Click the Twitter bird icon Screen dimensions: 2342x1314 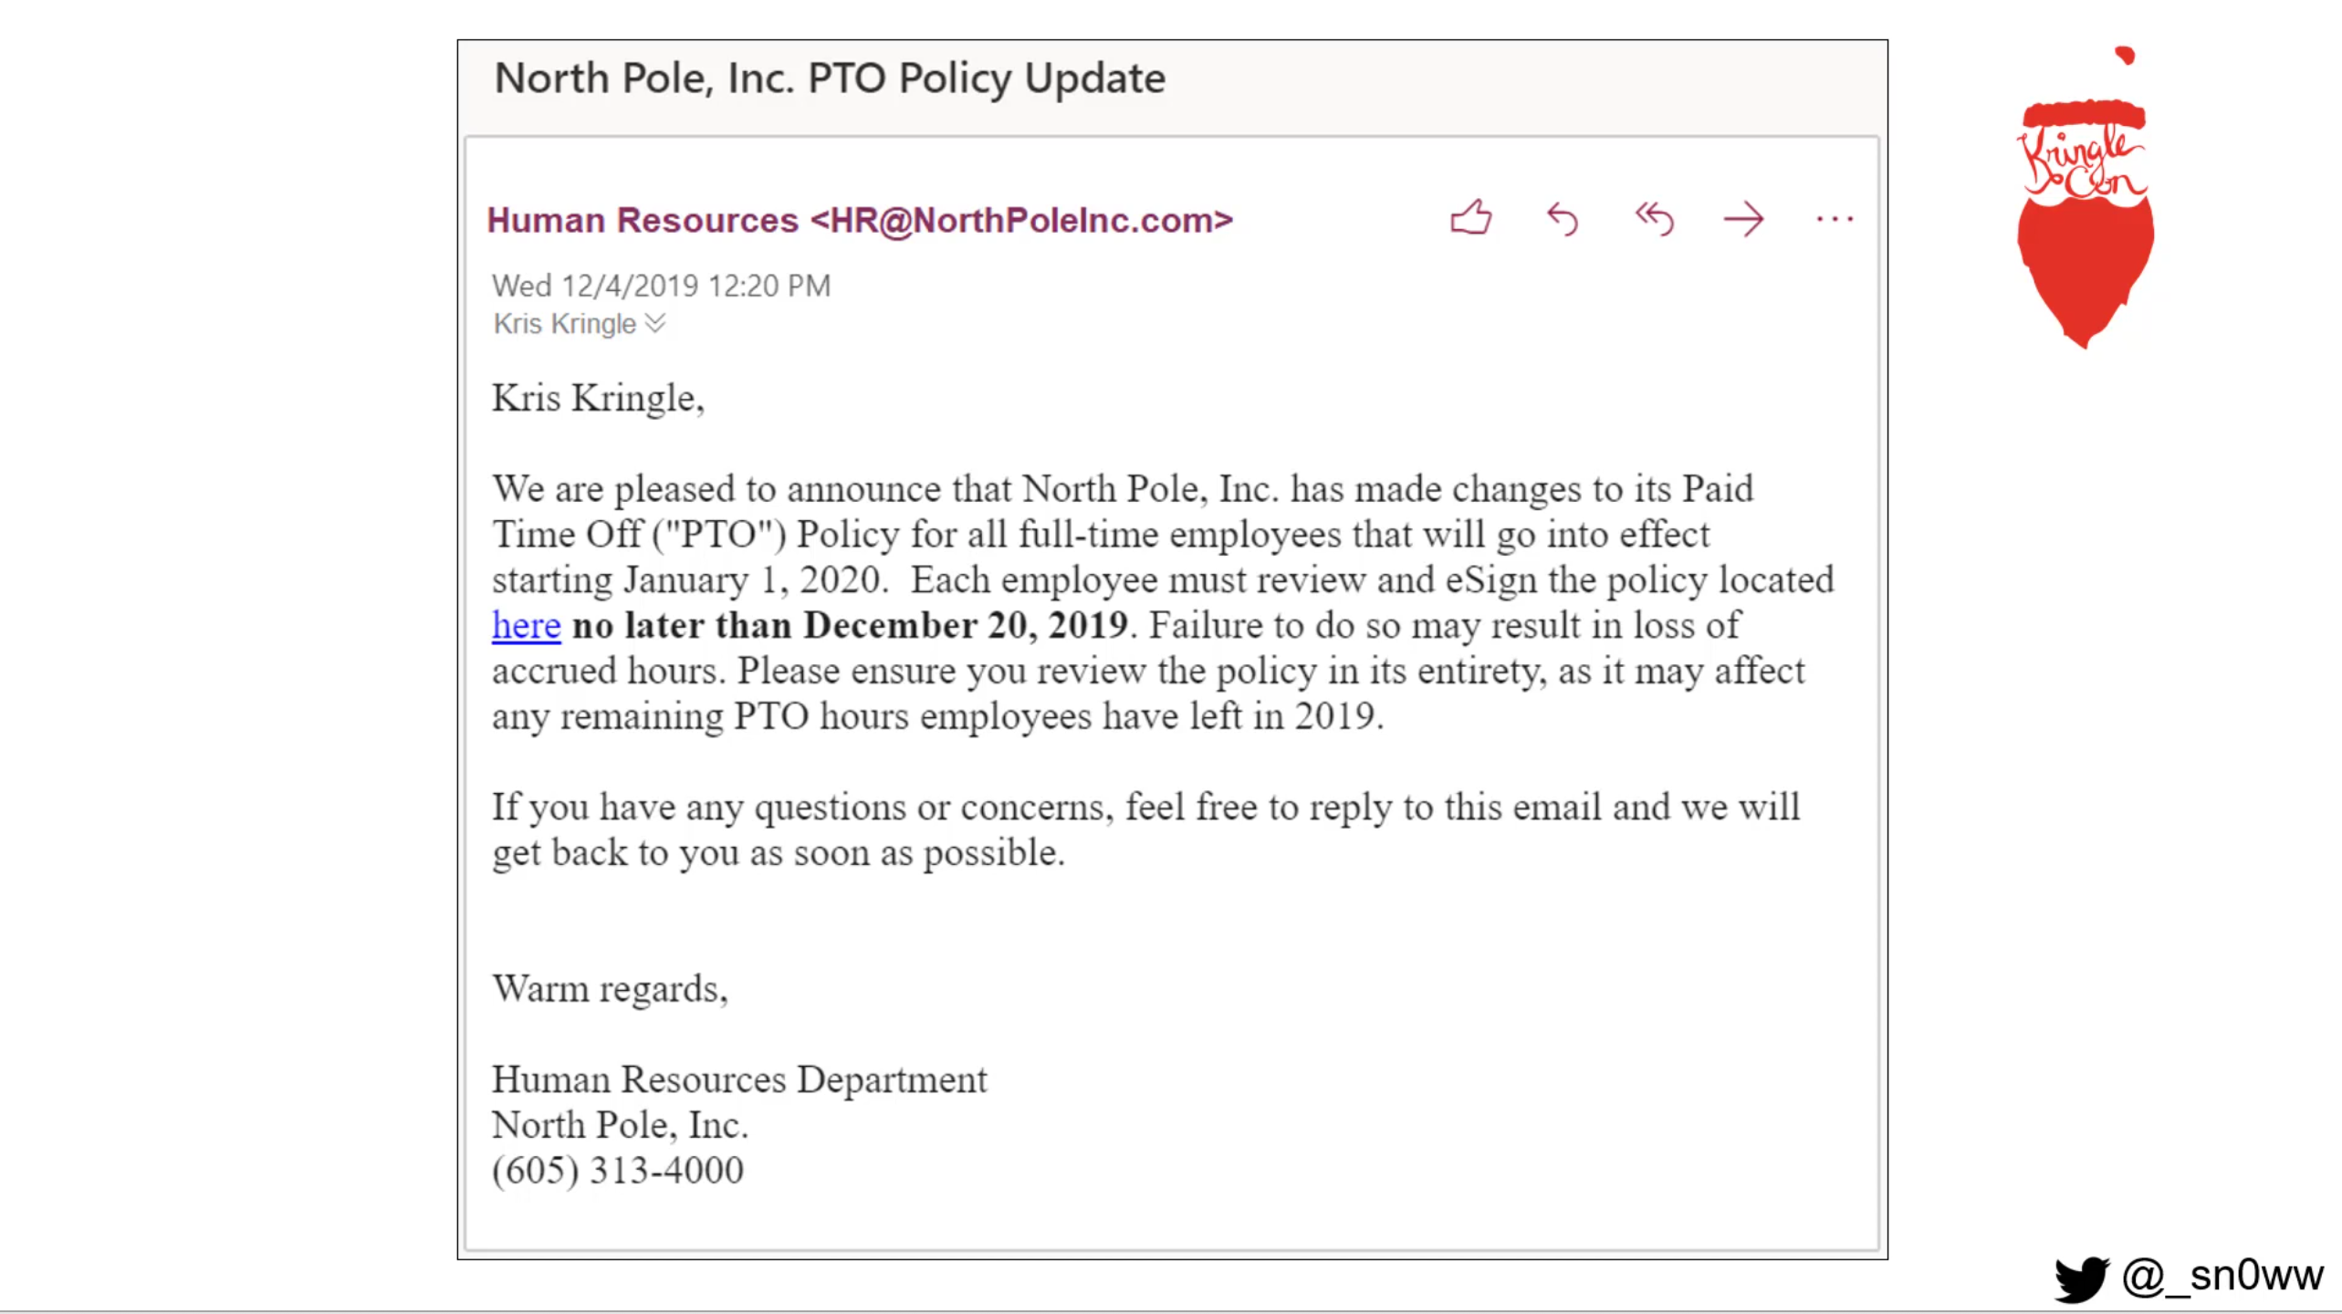pyautogui.click(x=2082, y=1277)
